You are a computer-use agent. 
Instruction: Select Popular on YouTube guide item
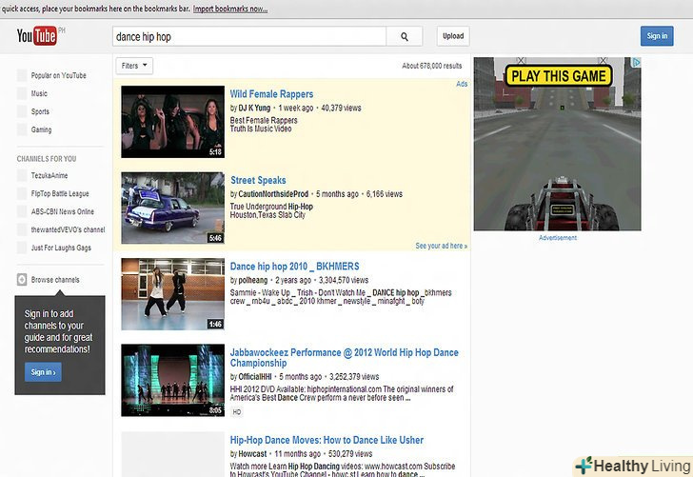(x=59, y=75)
